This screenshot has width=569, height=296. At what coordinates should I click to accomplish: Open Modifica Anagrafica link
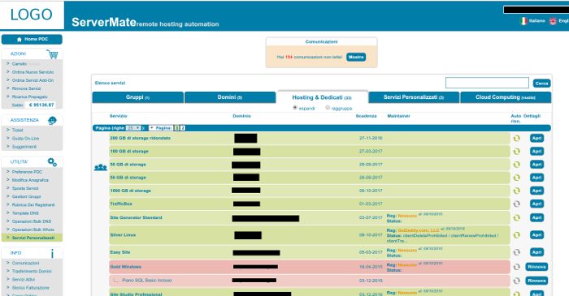coord(30,180)
